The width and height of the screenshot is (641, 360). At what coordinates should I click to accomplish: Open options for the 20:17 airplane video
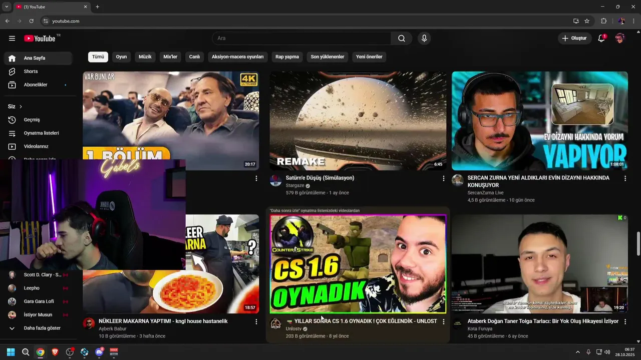pos(256,178)
